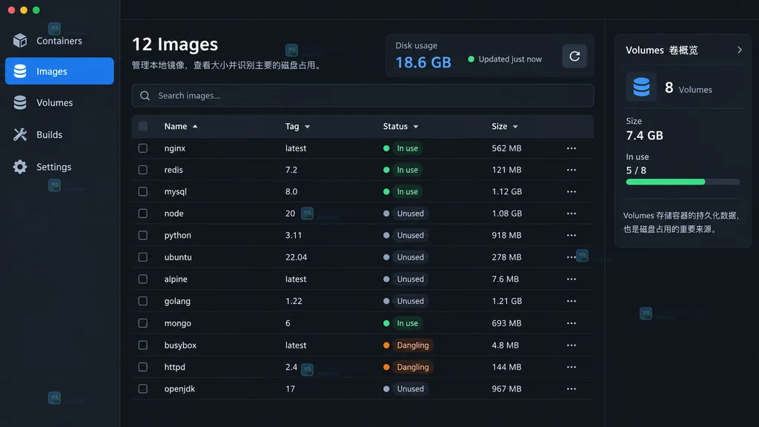
Task: Open more actions for golang image
Action: tap(571, 301)
